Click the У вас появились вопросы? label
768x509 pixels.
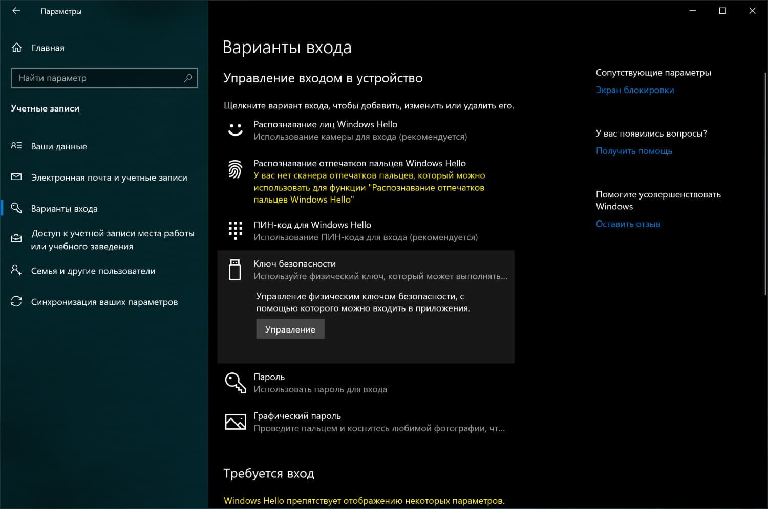tap(651, 134)
